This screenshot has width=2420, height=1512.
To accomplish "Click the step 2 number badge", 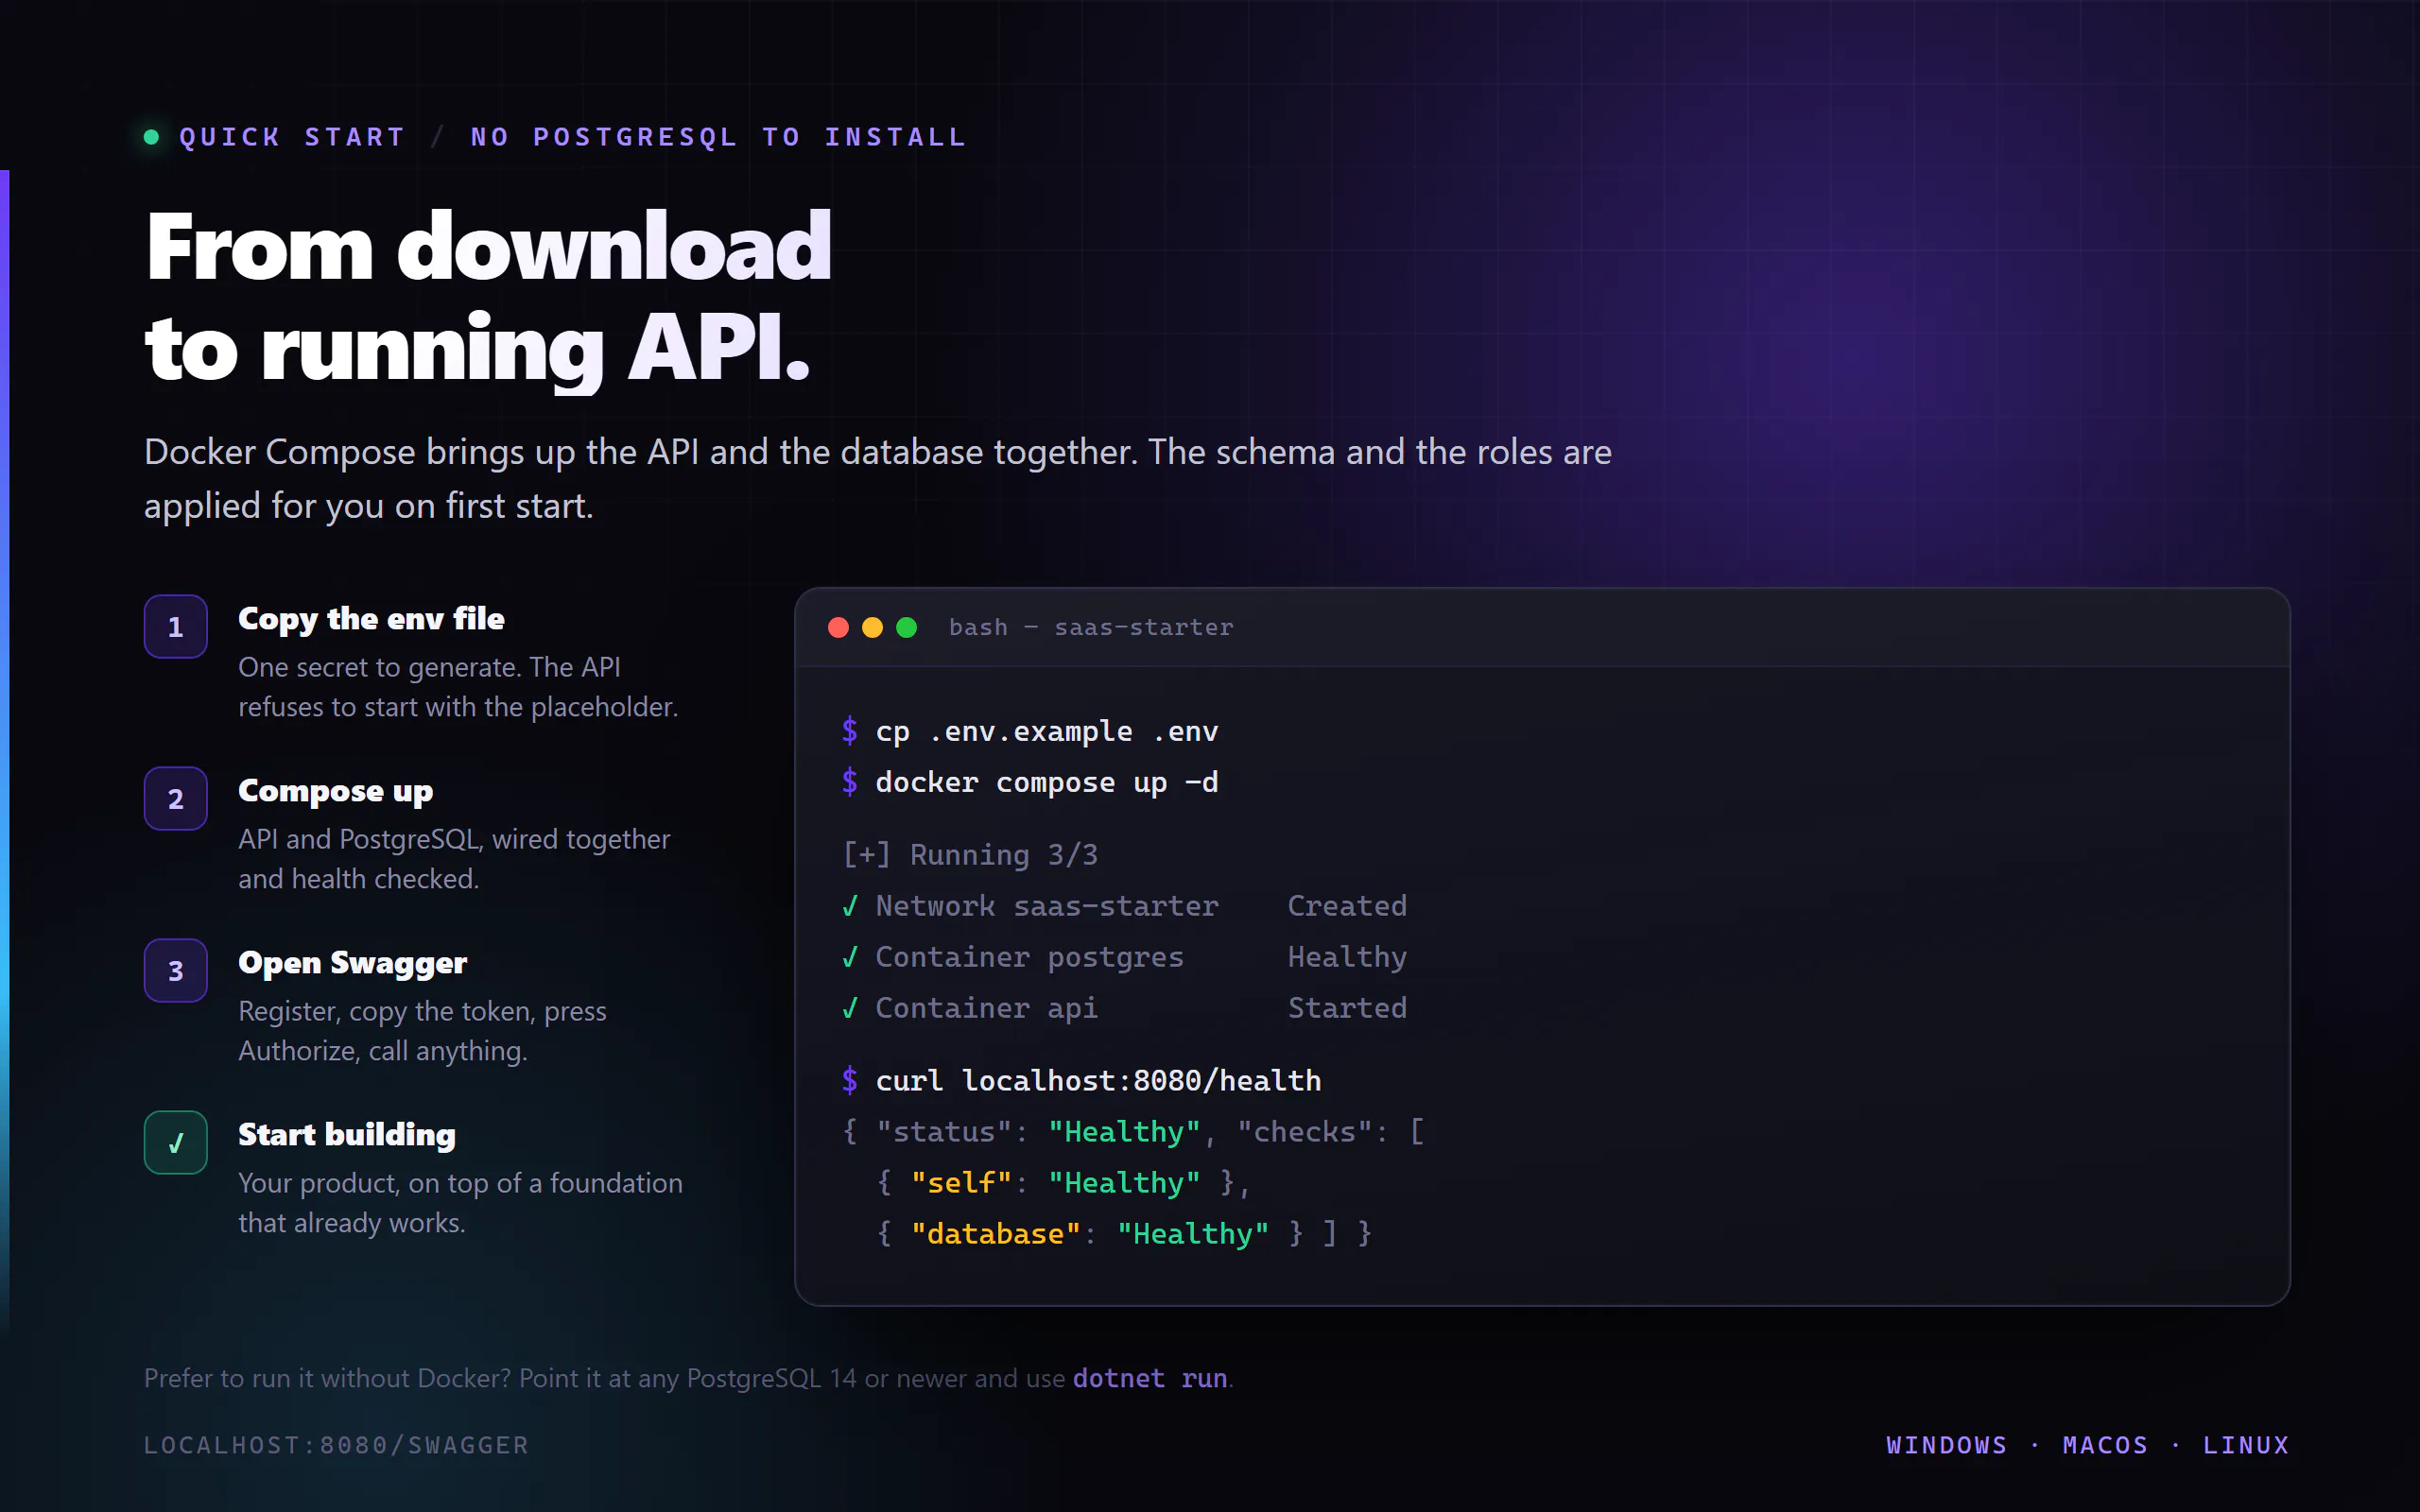I will 176,799.
